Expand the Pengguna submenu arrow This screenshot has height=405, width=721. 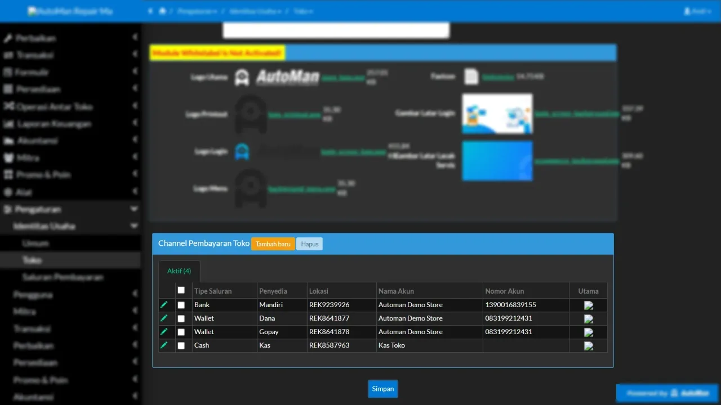coord(135,294)
